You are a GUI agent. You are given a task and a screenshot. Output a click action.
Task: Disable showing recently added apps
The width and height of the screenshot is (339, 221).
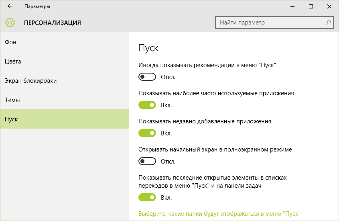tap(147, 133)
